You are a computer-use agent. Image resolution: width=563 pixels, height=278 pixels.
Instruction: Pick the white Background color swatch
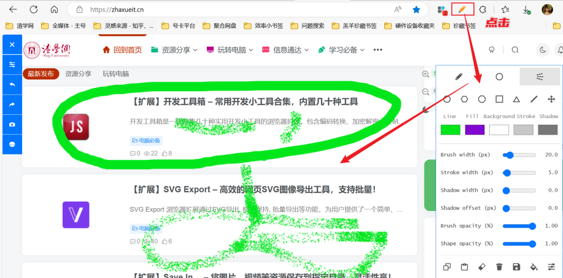pyautogui.click(x=499, y=130)
